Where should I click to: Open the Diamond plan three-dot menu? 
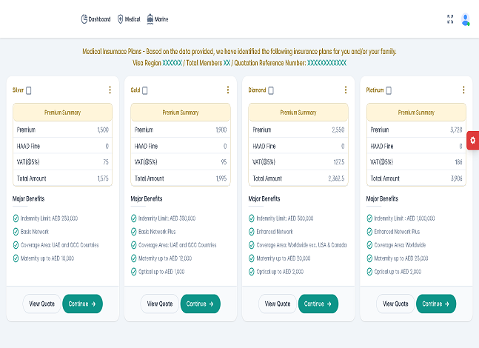tap(346, 90)
